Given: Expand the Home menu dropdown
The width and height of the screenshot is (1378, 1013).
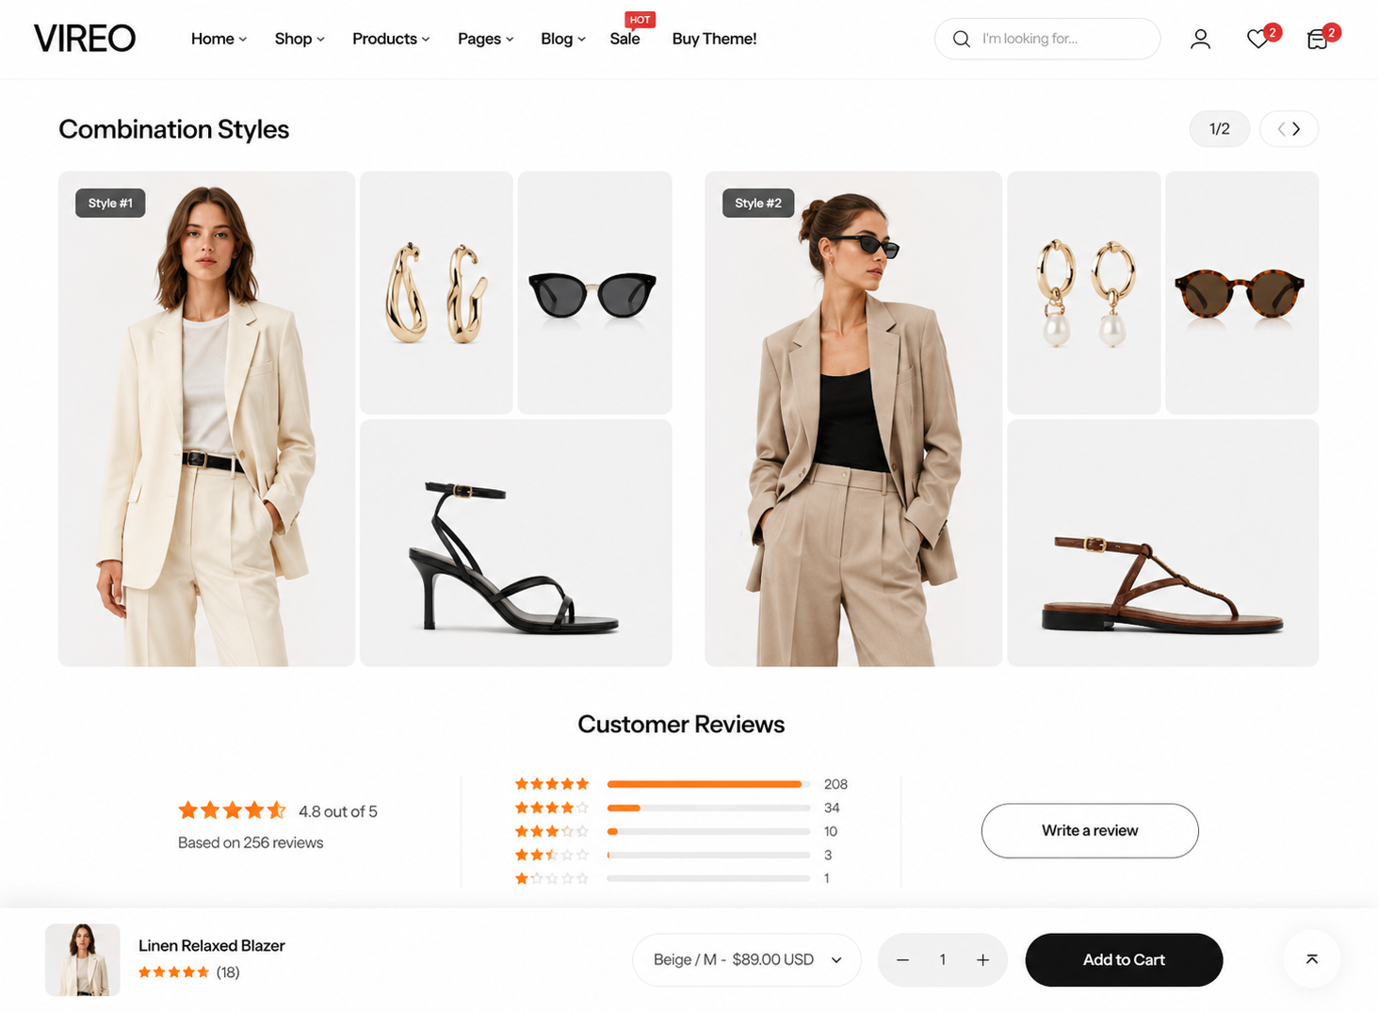Looking at the screenshot, I should pos(219,39).
